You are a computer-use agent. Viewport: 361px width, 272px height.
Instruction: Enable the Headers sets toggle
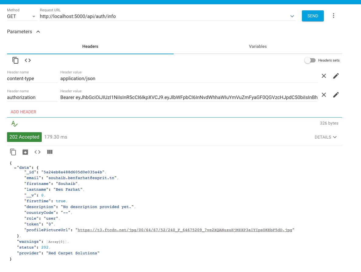310,60
